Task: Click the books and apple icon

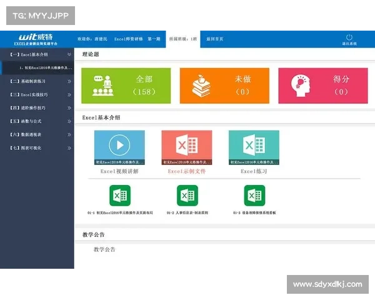Action: coord(201,86)
